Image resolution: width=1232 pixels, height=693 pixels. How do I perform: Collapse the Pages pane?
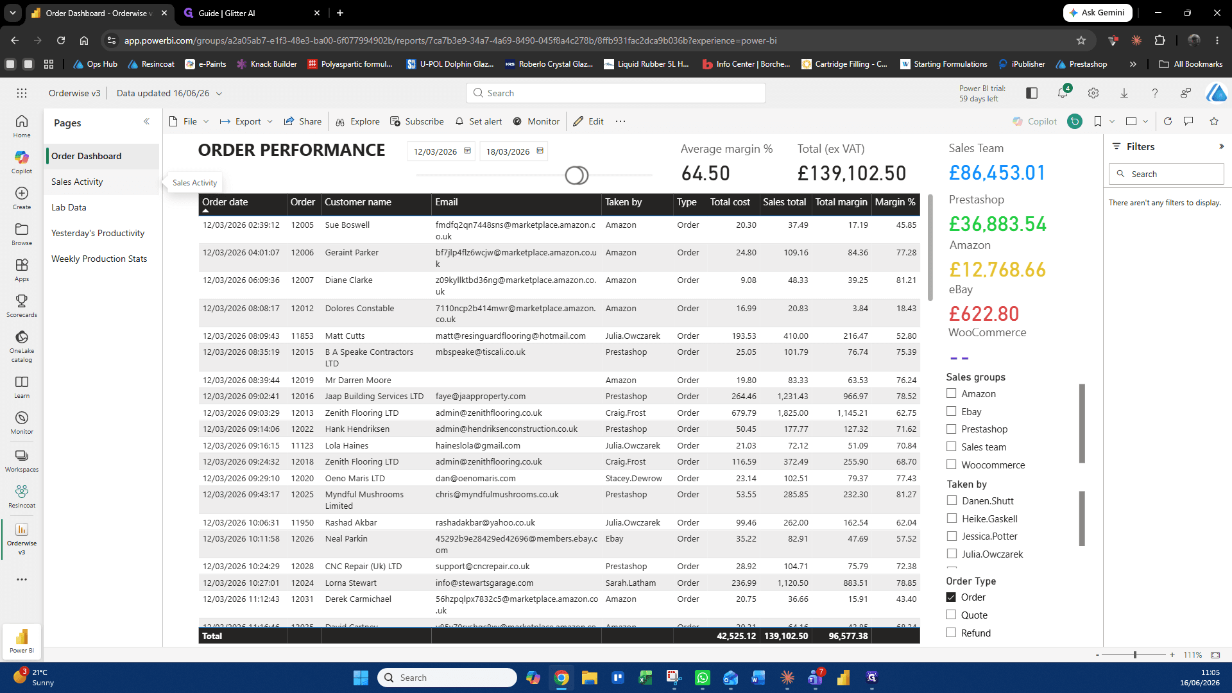[147, 121]
